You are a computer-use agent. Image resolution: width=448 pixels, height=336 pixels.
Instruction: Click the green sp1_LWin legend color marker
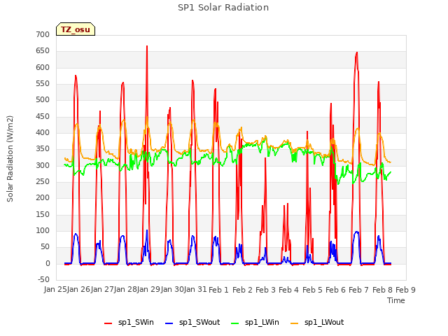pyautogui.click(x=235, y=323)
